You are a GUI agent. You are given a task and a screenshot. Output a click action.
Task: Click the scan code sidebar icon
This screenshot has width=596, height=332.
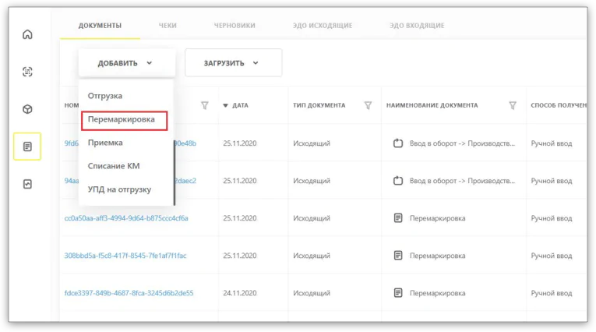[28, 72]
